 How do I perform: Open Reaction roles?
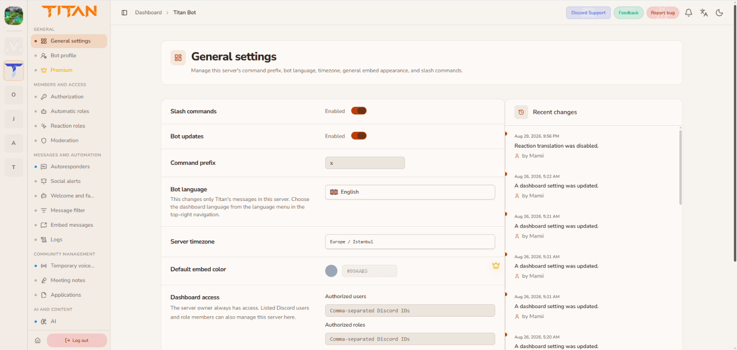tap(69, 126)
